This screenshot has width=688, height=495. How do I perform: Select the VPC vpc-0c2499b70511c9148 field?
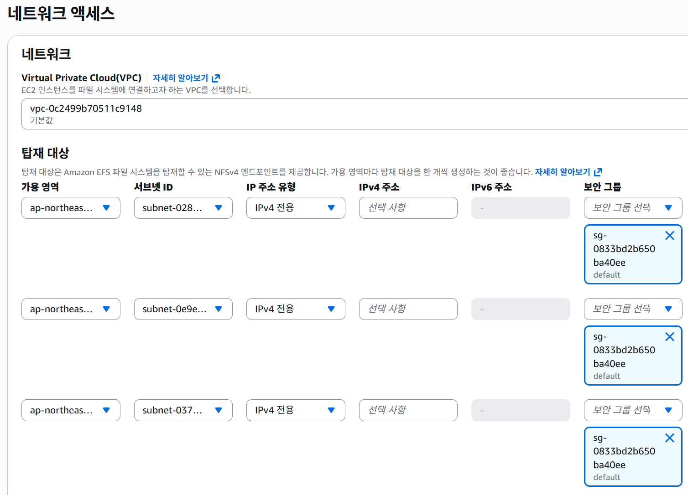pyautogui.click(x=354, y=114)
